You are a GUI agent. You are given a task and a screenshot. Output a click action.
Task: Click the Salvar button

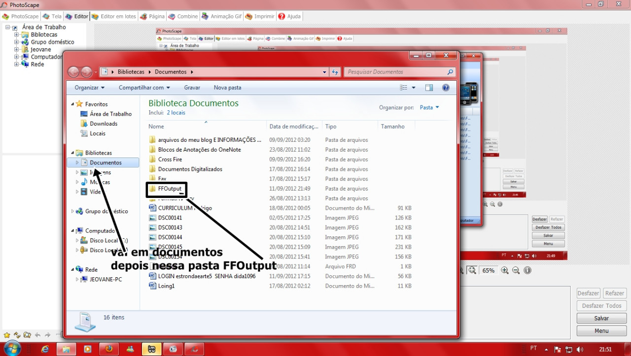[601, 319]
